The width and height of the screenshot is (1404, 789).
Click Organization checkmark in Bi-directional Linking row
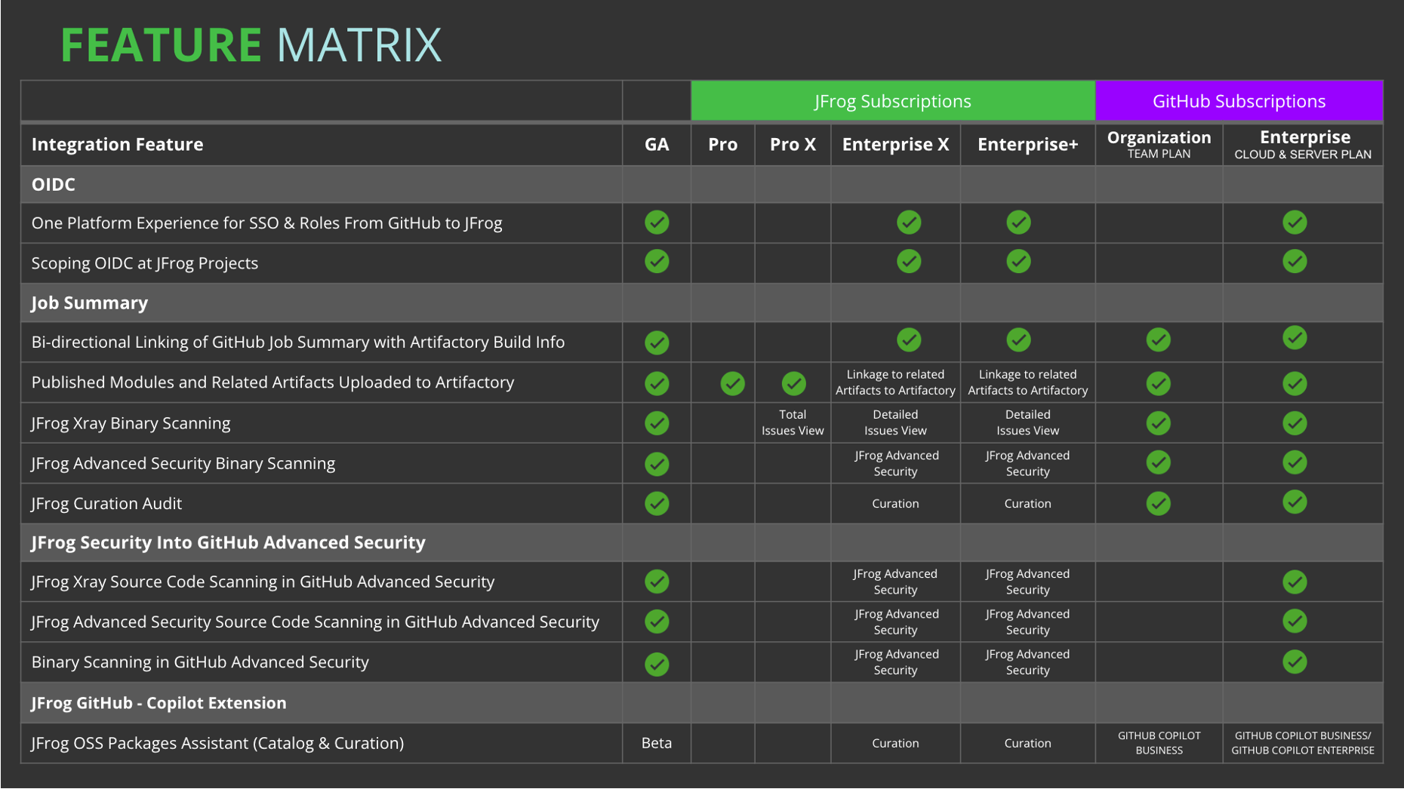coord(1159,340)
